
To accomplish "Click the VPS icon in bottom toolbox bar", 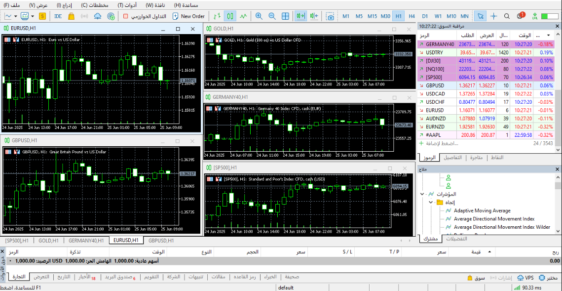I will click(x=526, y=278).
